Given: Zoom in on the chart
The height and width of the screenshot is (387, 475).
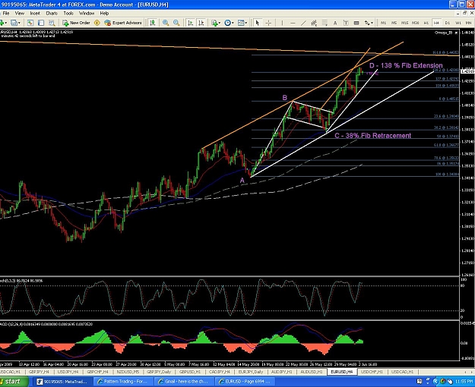Looking at the screenshot, I should (166, 23).
